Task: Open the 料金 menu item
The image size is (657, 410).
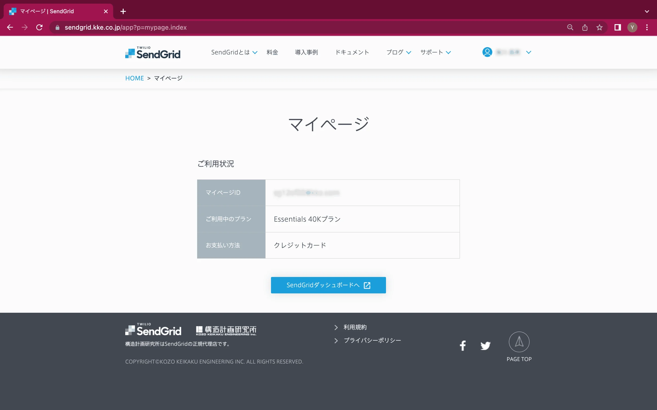Action: click(x=272, y=52)
